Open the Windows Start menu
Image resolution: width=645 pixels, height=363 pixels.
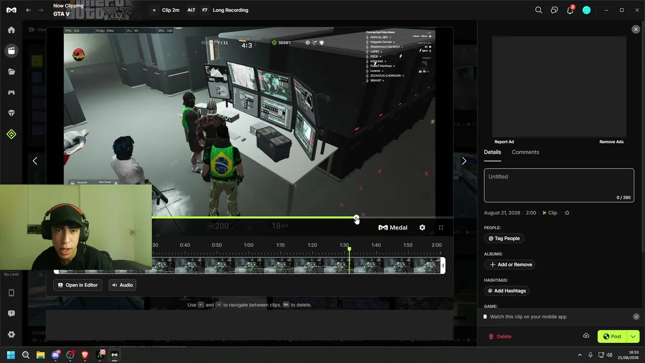click(x=11, y=355)
